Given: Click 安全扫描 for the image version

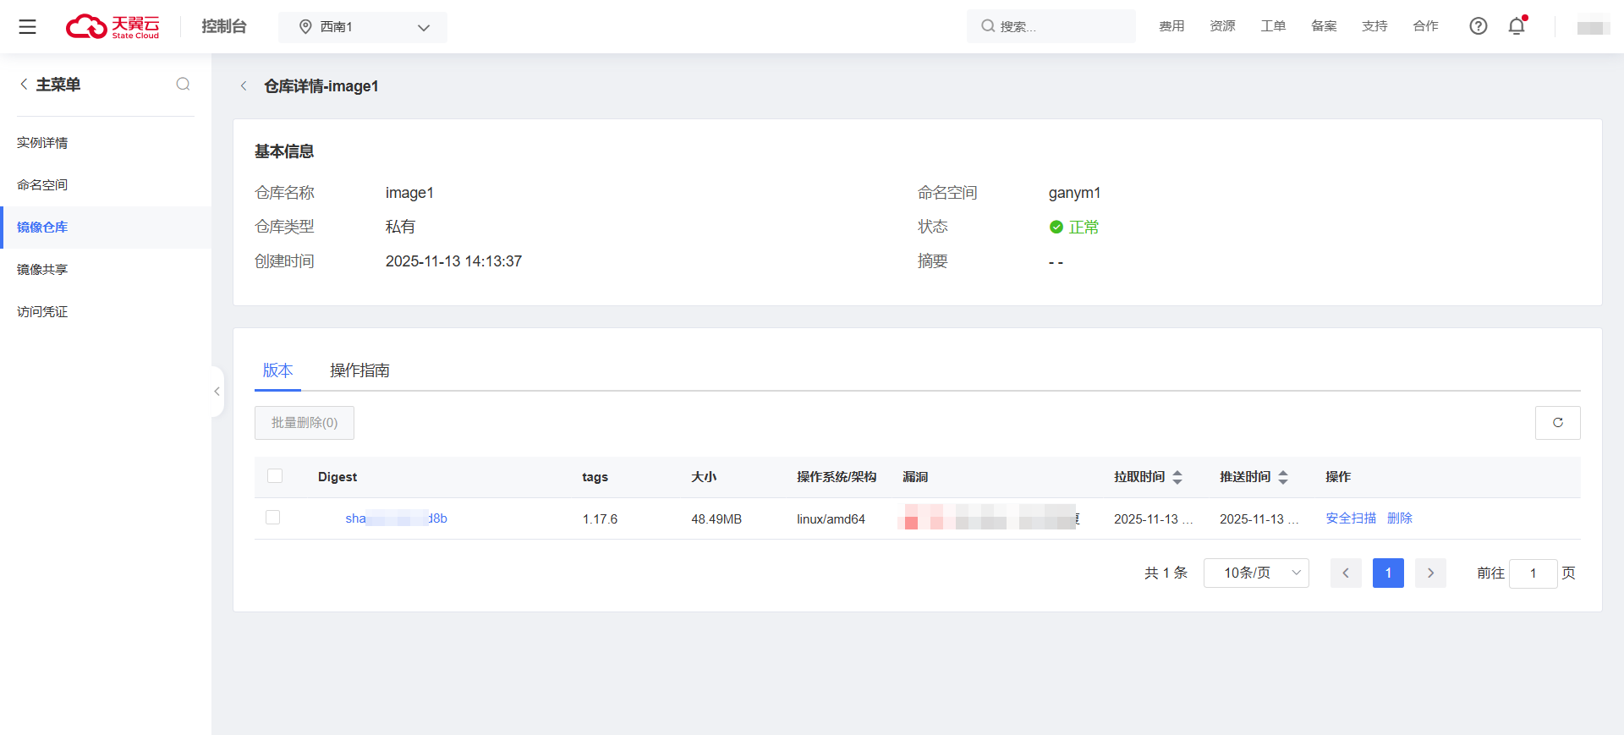Looking at the screenshot, I should point(1350,518).
